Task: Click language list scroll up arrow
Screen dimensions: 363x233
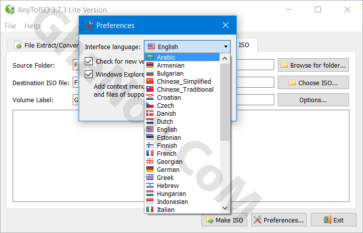Action: pos(225,59)
